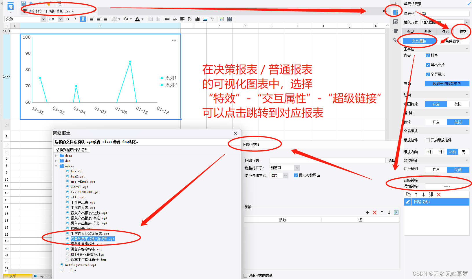Collapse the wdmes folder

point(56,166)
